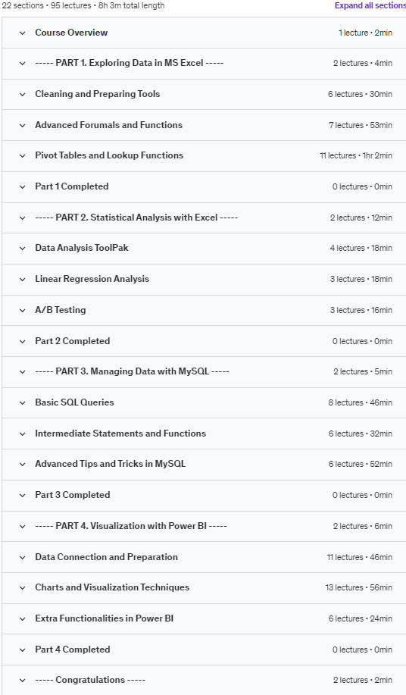This screenshot has height=695, width=406.
Task: Open the Course Overview section title
Action: 71,33
